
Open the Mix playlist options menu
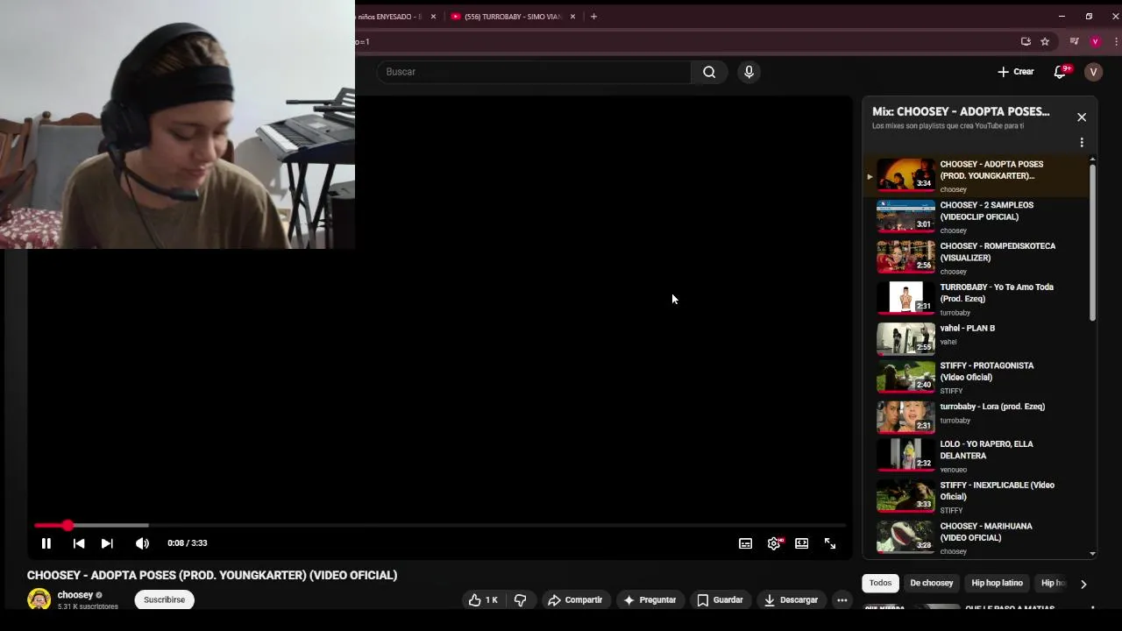(1082, 142)
